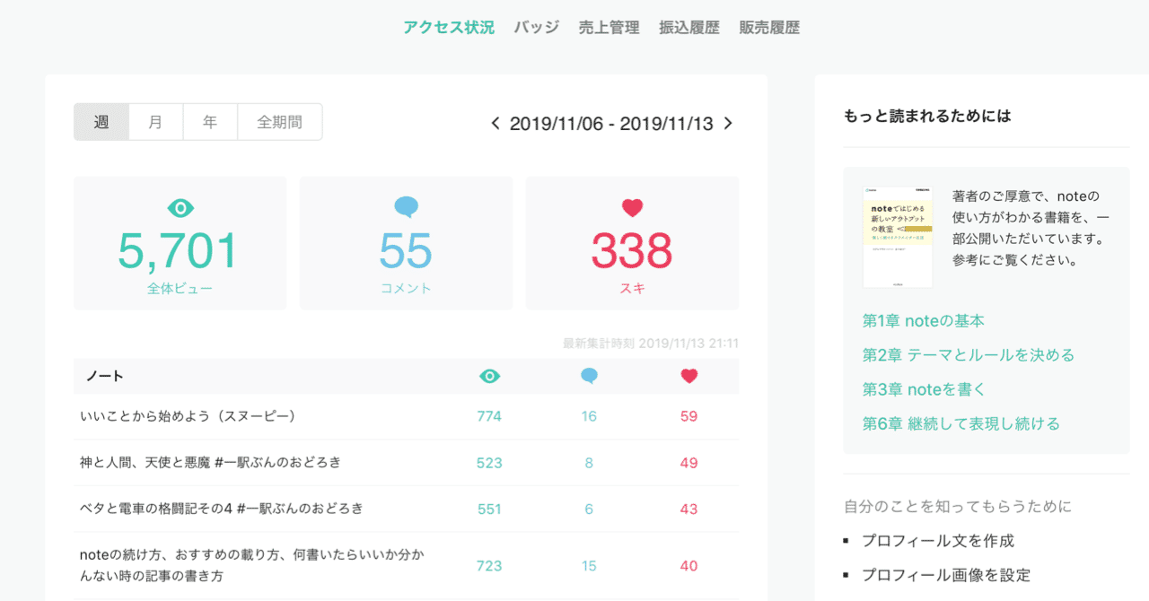The height and width of the screenshot is (601, 1149).
Task: Click comment count 8
Action: point(589,463)
